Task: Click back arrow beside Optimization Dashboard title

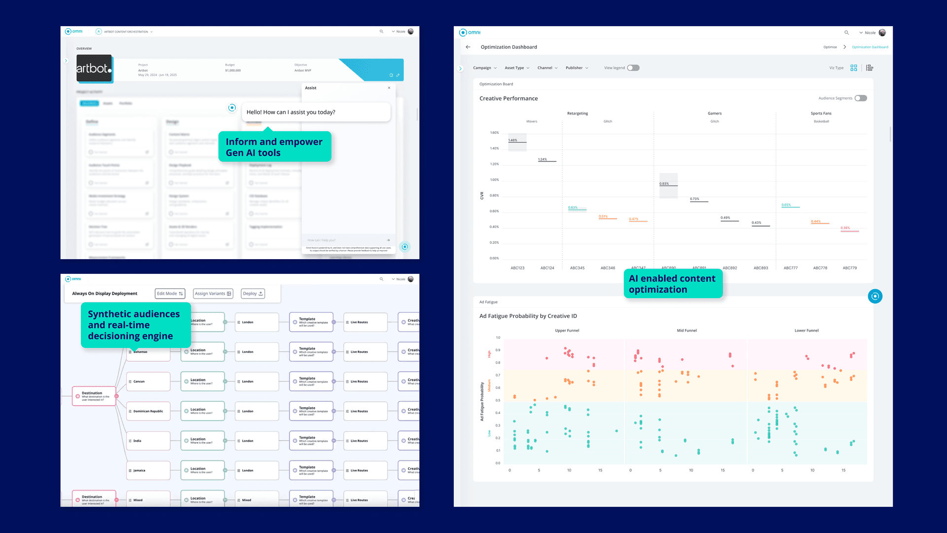Action: click(x=468, y=47)
